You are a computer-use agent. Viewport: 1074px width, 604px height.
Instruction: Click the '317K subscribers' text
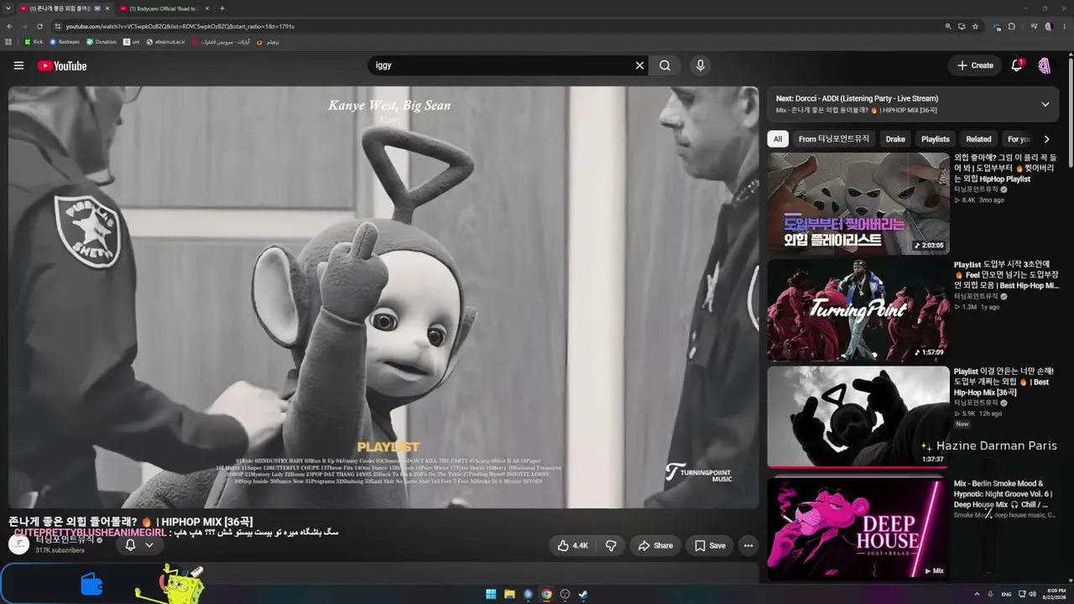(x=60, y=550)
